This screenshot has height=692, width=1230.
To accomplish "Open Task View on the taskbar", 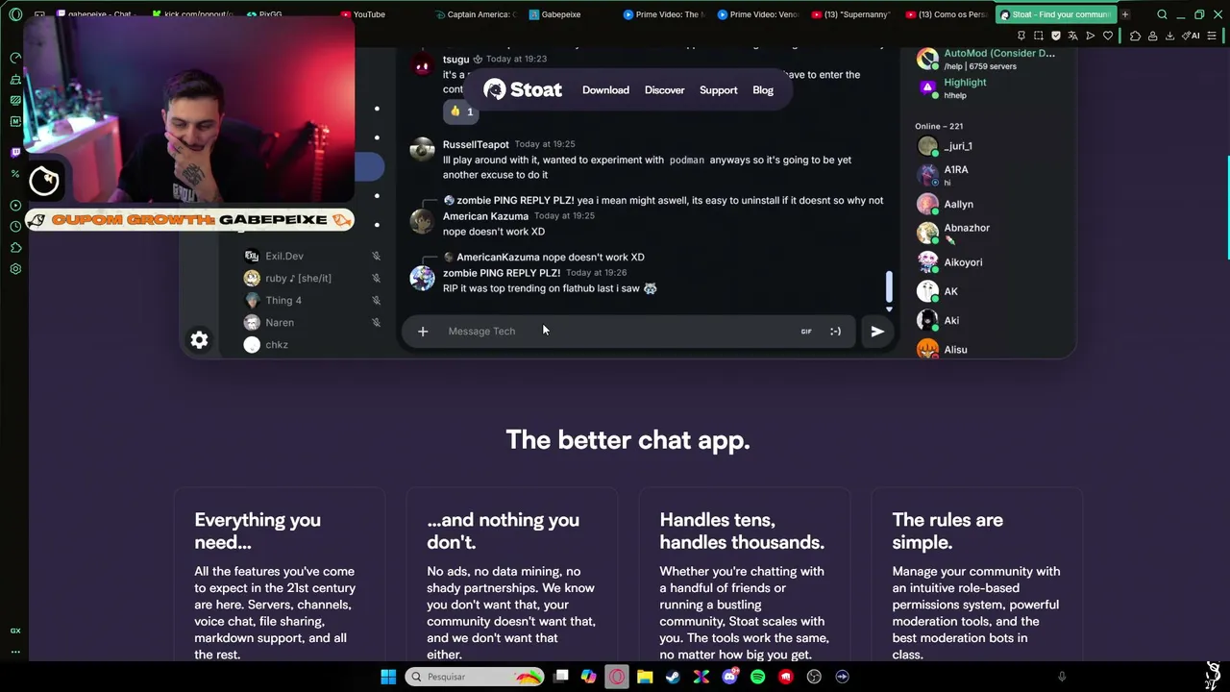I will [561, 677].
